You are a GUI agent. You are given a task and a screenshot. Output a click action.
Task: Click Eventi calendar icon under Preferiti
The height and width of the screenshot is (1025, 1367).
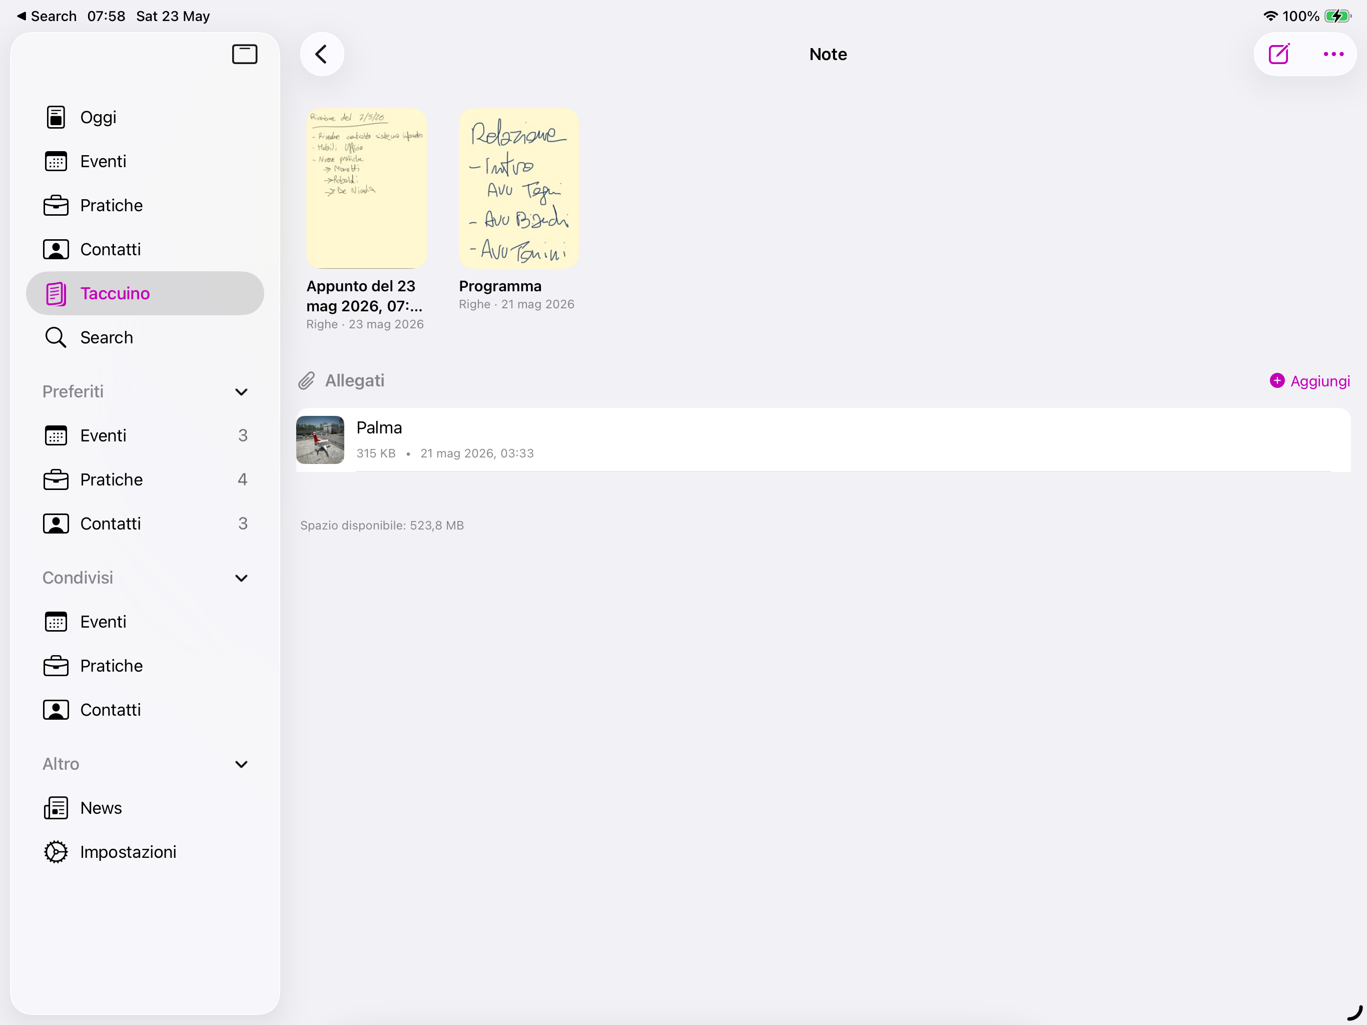(56, 436)
